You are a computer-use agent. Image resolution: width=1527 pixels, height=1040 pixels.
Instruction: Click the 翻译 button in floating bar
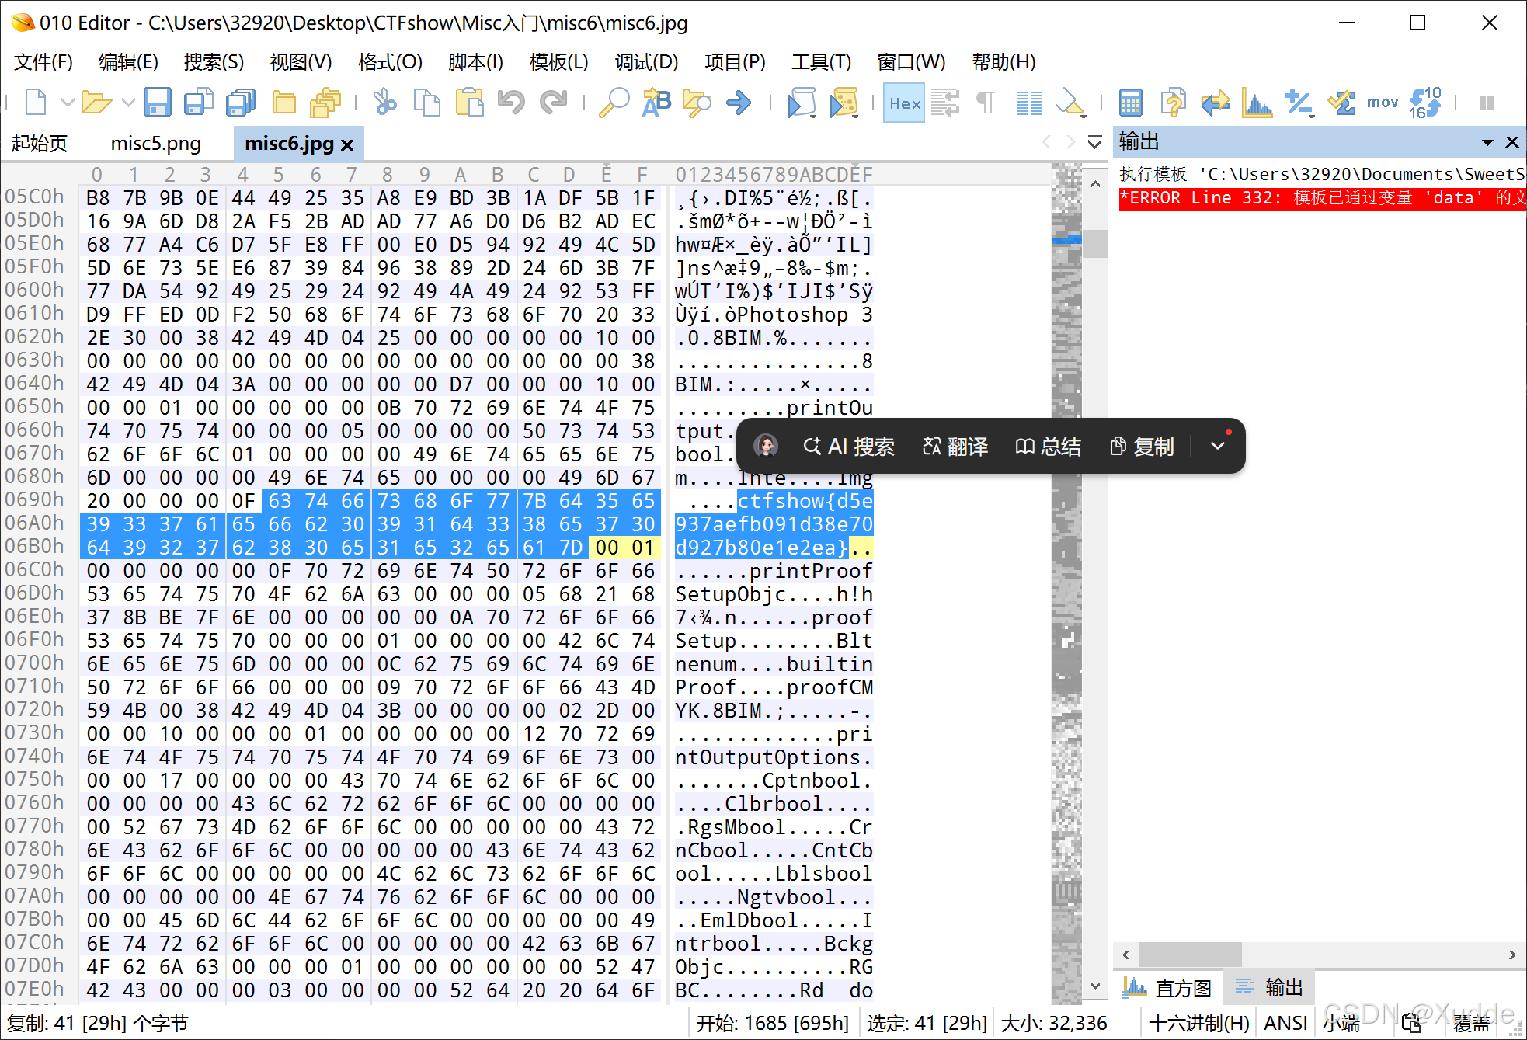point(954,447)
